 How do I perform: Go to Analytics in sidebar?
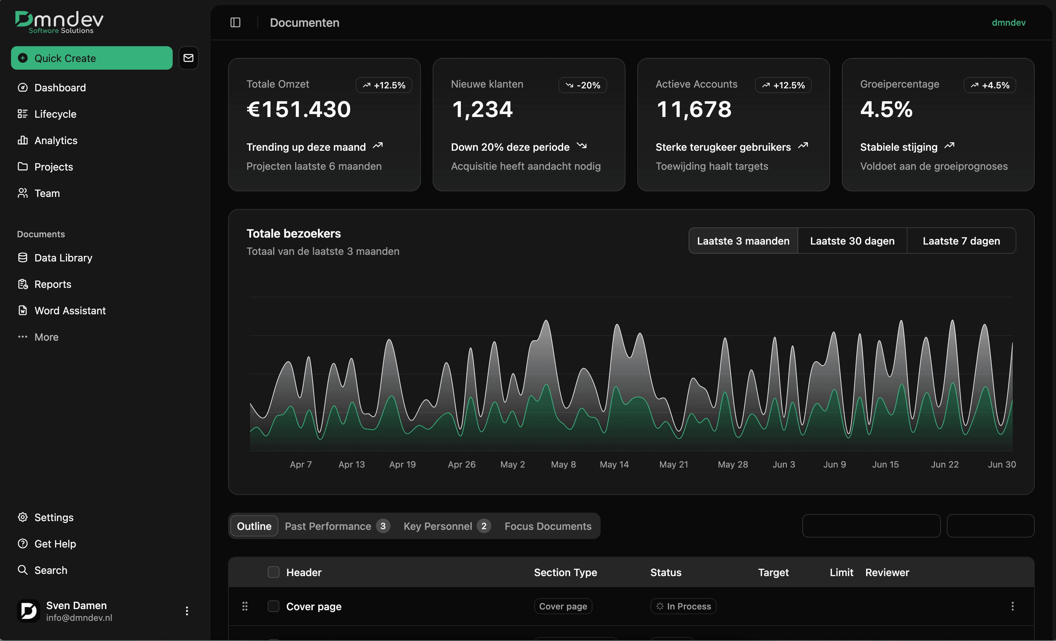(56, 140)
